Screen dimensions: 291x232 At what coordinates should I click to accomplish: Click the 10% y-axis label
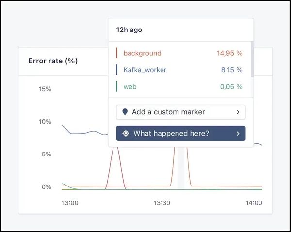pos(45,122)
